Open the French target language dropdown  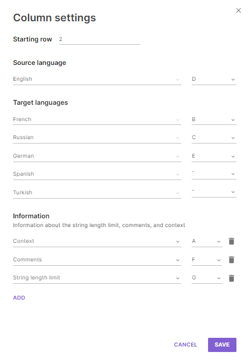(97, 120)
